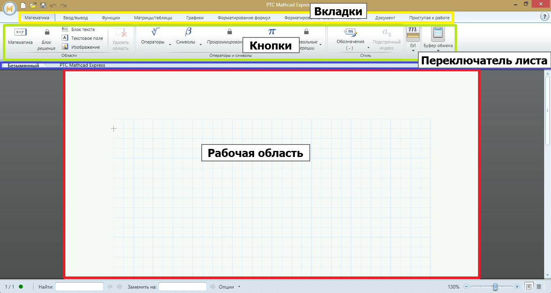
Task: Redo the last undone action
Action: coord(63,5)
